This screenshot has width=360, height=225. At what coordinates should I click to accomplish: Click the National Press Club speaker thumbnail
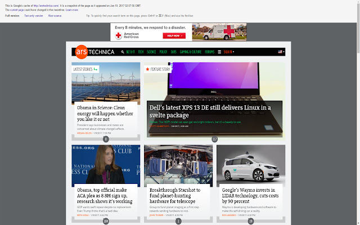[x=106, y=165]
